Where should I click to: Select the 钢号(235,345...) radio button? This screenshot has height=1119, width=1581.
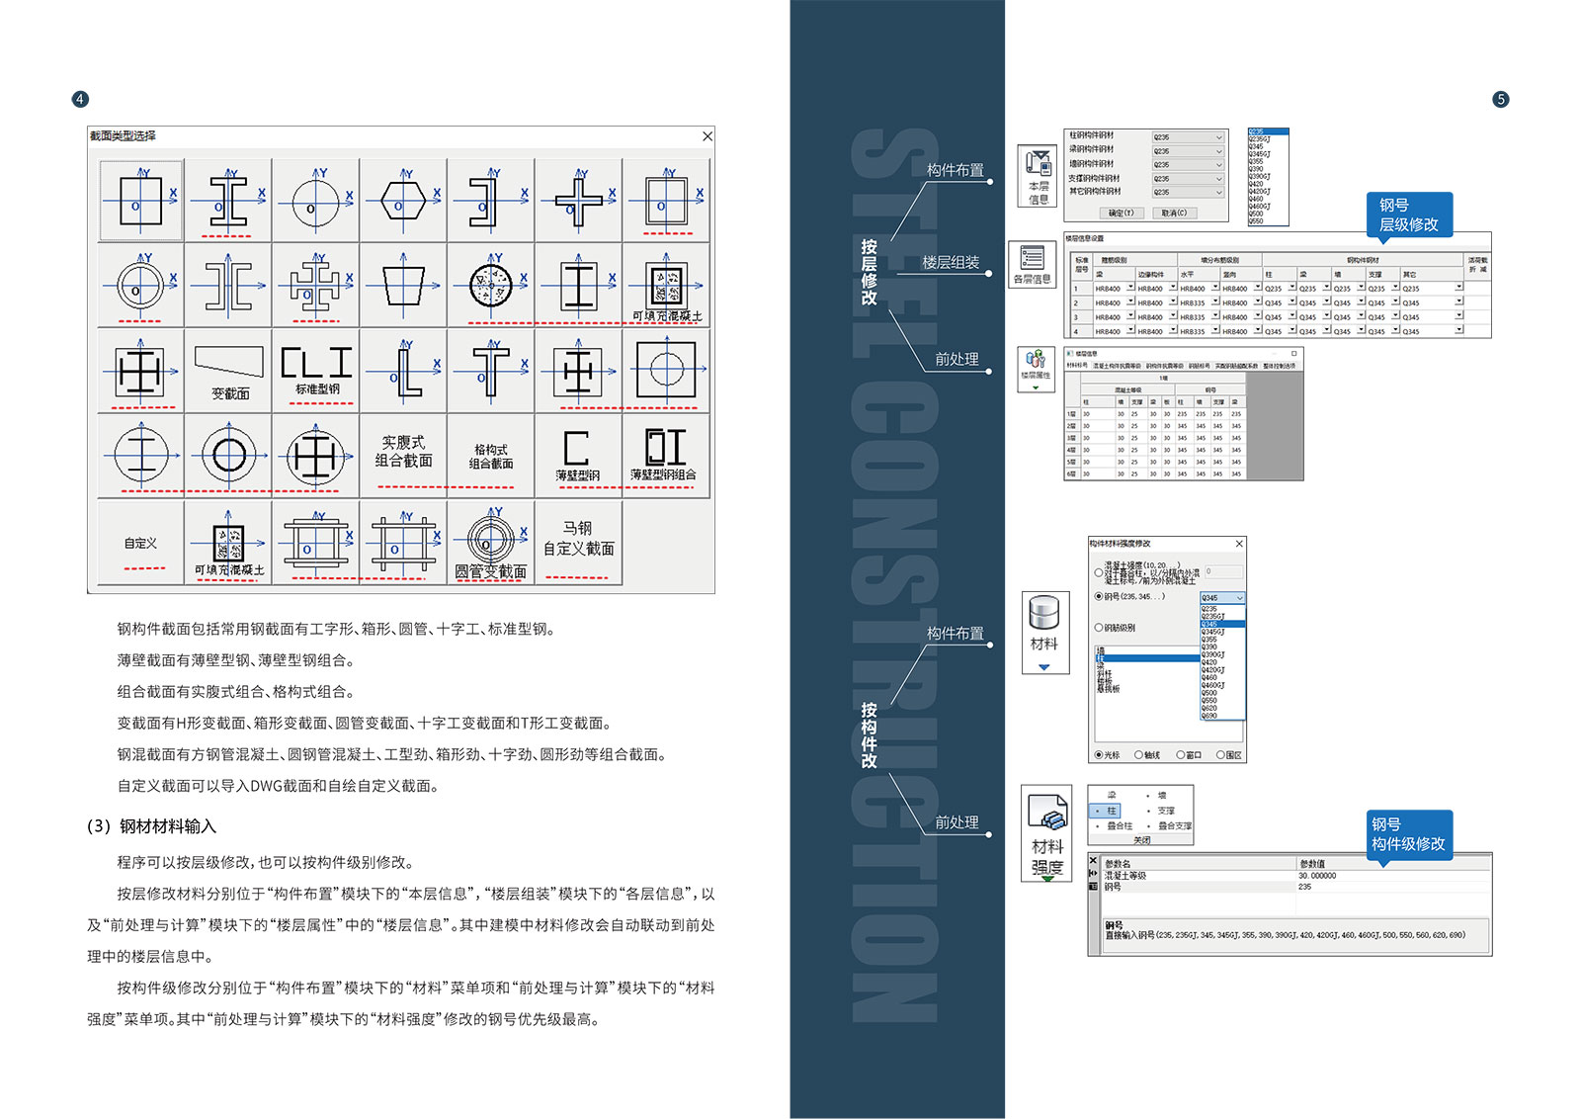point(1097,598)
